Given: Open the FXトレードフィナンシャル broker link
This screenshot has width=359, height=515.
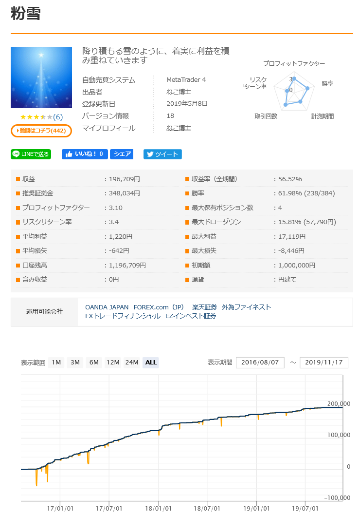Looking at the screenshot, I should (x=123, y=316).
